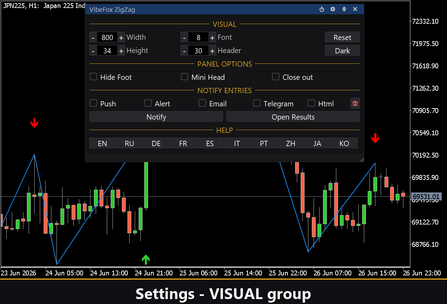447x304 pixels.
Task: Switch help language to JA
Action: 317,143
